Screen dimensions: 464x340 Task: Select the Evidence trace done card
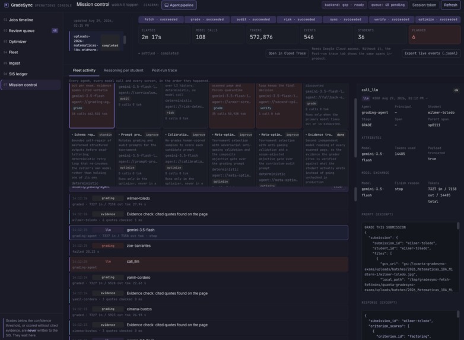tap(326, 158)
